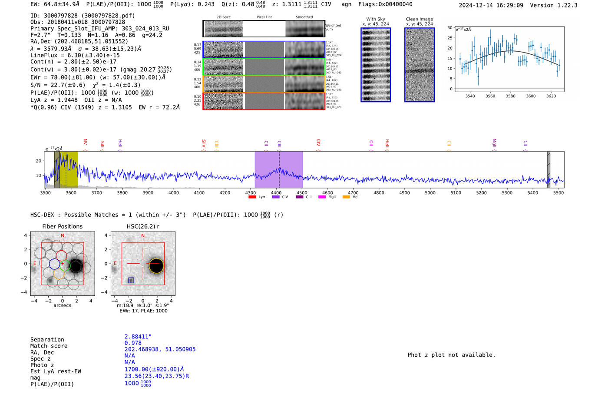608x414 pixels.
Task: Click the MgII marker above the spectrum
Action: pos(494,144)
